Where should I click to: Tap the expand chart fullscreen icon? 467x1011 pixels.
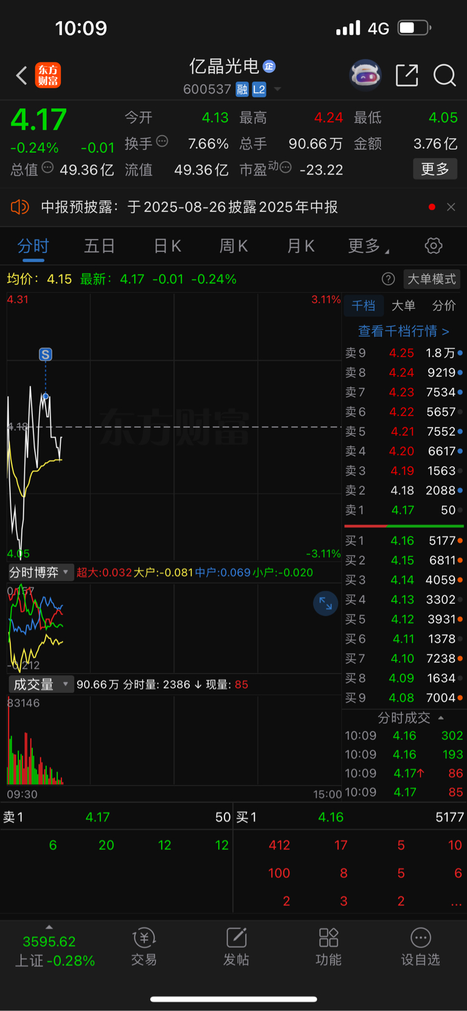[x=325, y=603]
